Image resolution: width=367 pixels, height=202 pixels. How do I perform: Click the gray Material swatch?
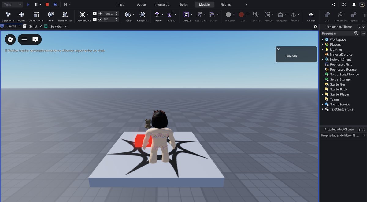(228, 14)
